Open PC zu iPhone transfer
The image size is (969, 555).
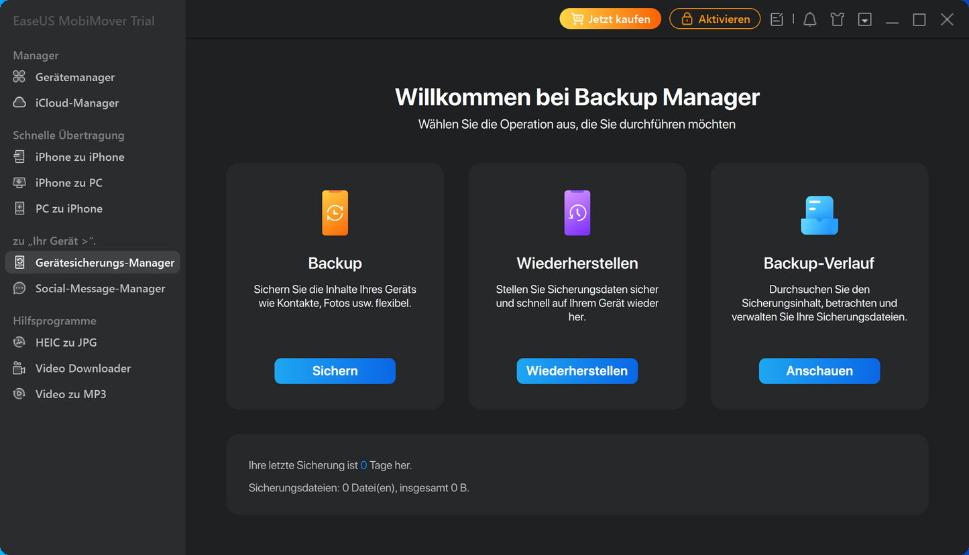click(x=69, y=208)
